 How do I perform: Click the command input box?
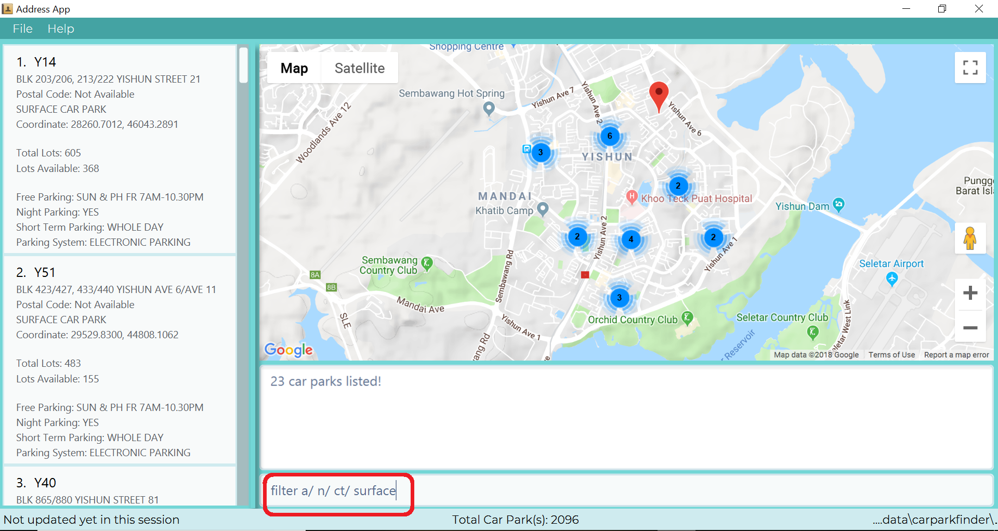pos(626,490)
